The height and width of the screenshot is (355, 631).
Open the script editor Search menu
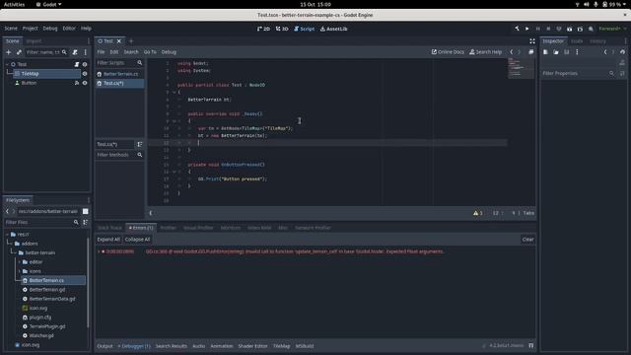tap(131, 52)
